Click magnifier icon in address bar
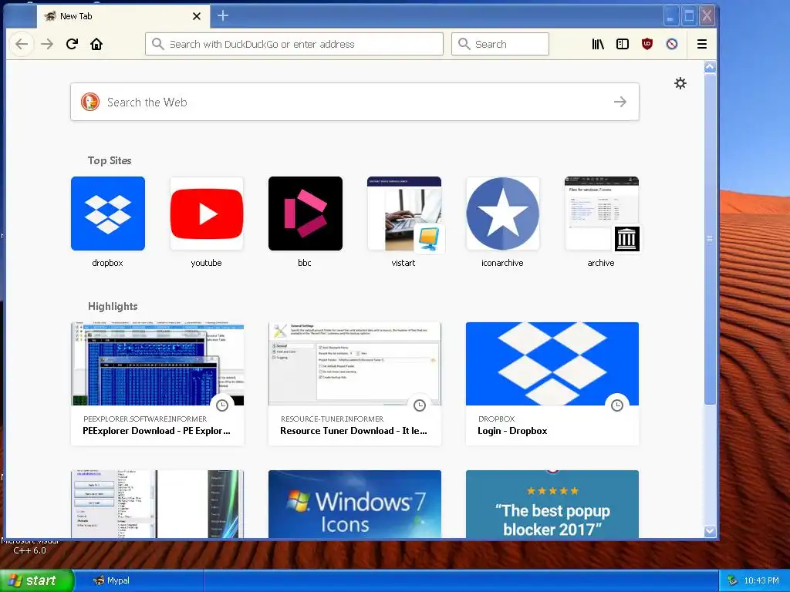The height and width of the screenshot is (592, 790). pyautogui.click(x=157, y=44)
